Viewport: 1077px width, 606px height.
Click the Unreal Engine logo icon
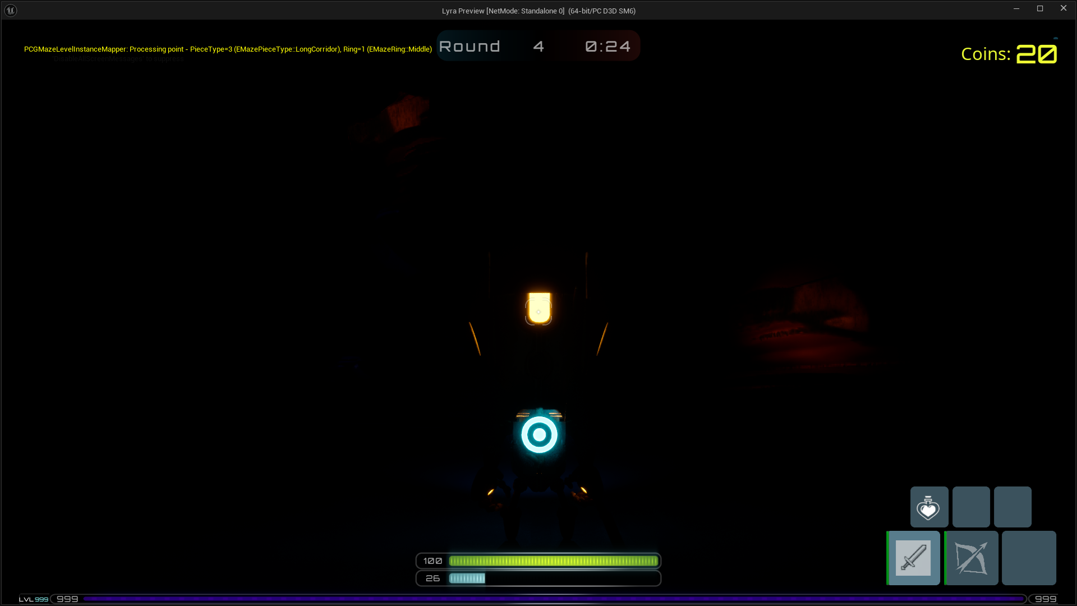(x=11, y=10)
